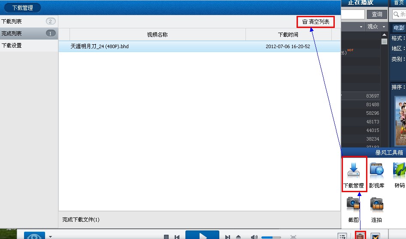Toggle the fullscreen icon
406x239 pixels.
293,237
